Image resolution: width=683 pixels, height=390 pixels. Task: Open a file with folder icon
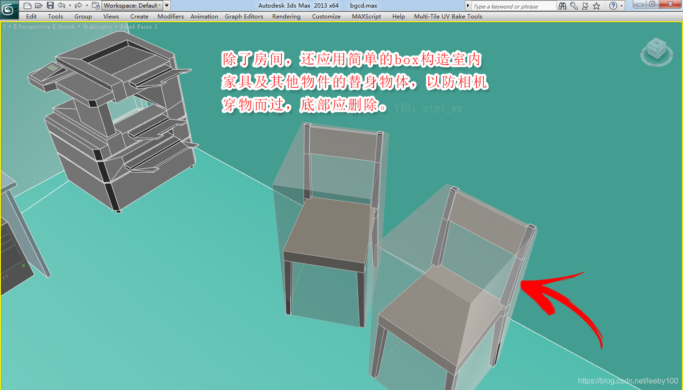39,6
